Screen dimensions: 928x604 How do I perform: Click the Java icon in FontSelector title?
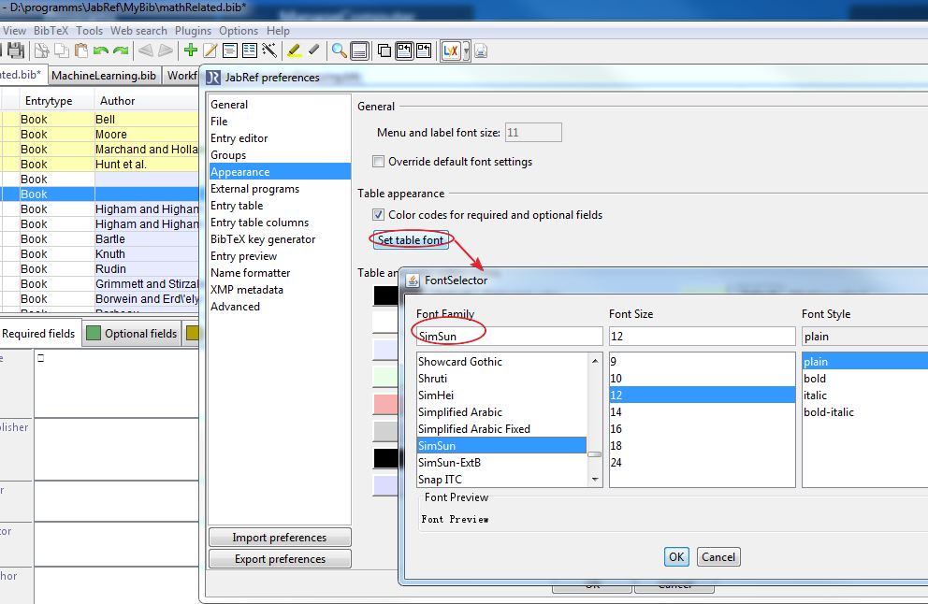pyautogui.click(x=413, y=280)
